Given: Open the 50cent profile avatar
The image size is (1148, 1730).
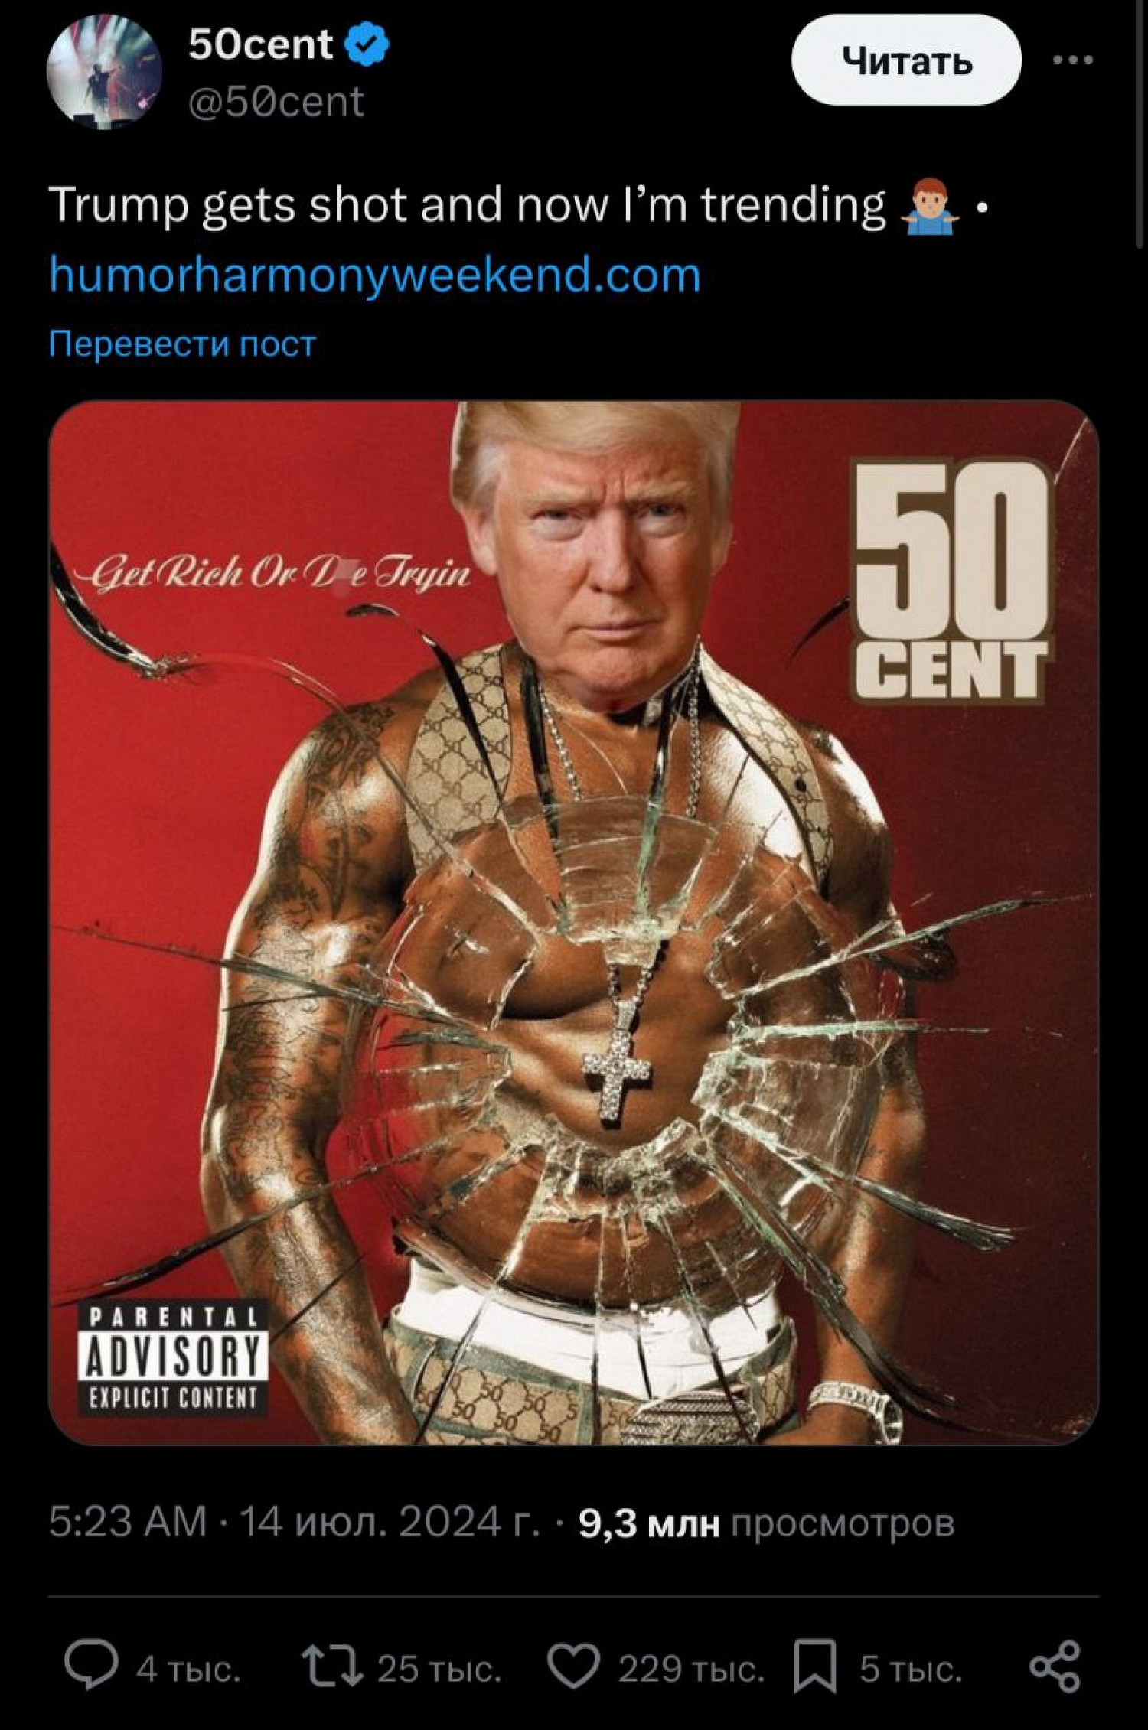Looking at the screenshot, I should (x=104, y=72).
